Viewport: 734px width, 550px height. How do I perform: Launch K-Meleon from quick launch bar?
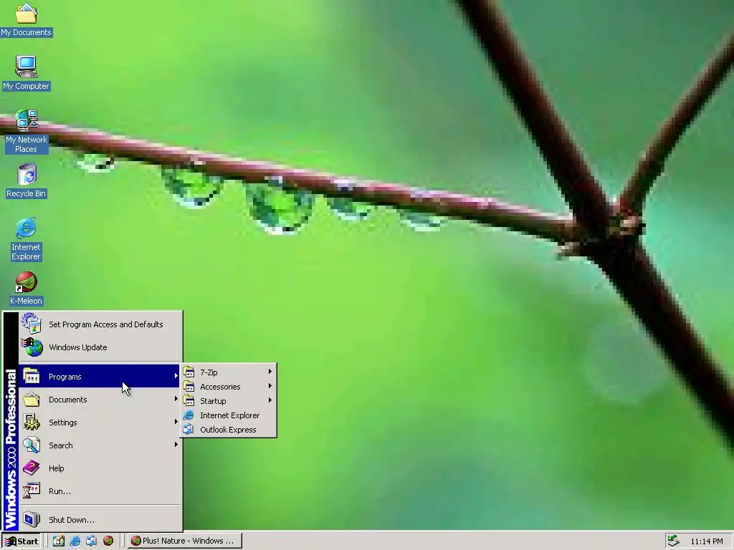(x=108, y=541)
